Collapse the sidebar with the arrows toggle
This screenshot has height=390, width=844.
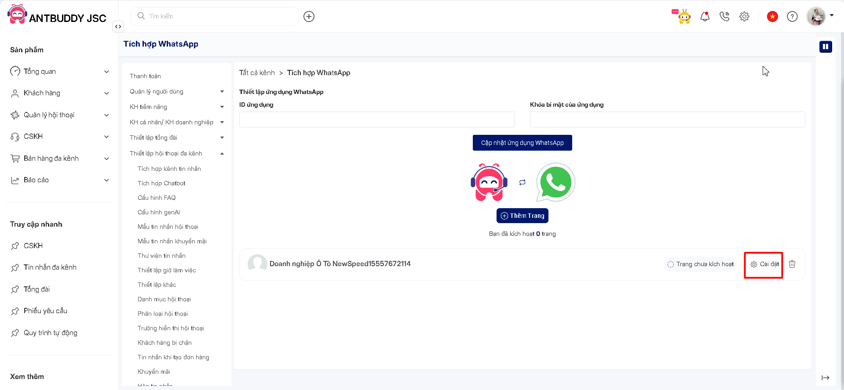coord(118,26)
